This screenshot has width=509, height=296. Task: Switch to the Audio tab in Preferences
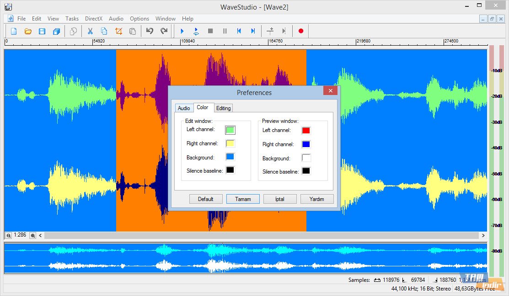tap(184, 108)
